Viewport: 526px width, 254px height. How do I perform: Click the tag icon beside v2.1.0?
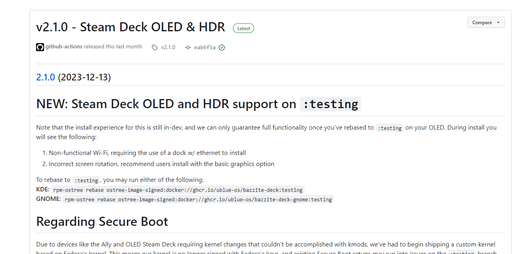pyautogui.click(x=155, y=48)
